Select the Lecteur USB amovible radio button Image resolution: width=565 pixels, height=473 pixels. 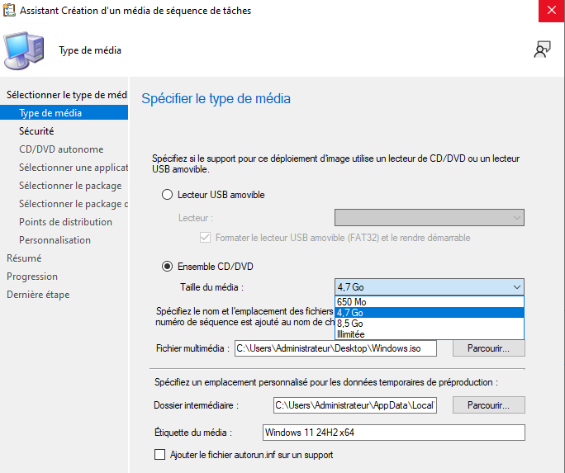pos(167,195)
